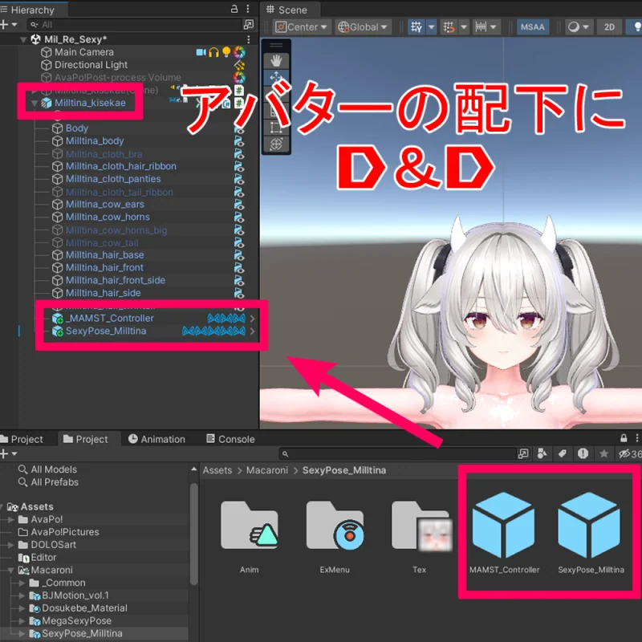Open the Anim folder
Screen dimensions: 642x642
249,537
